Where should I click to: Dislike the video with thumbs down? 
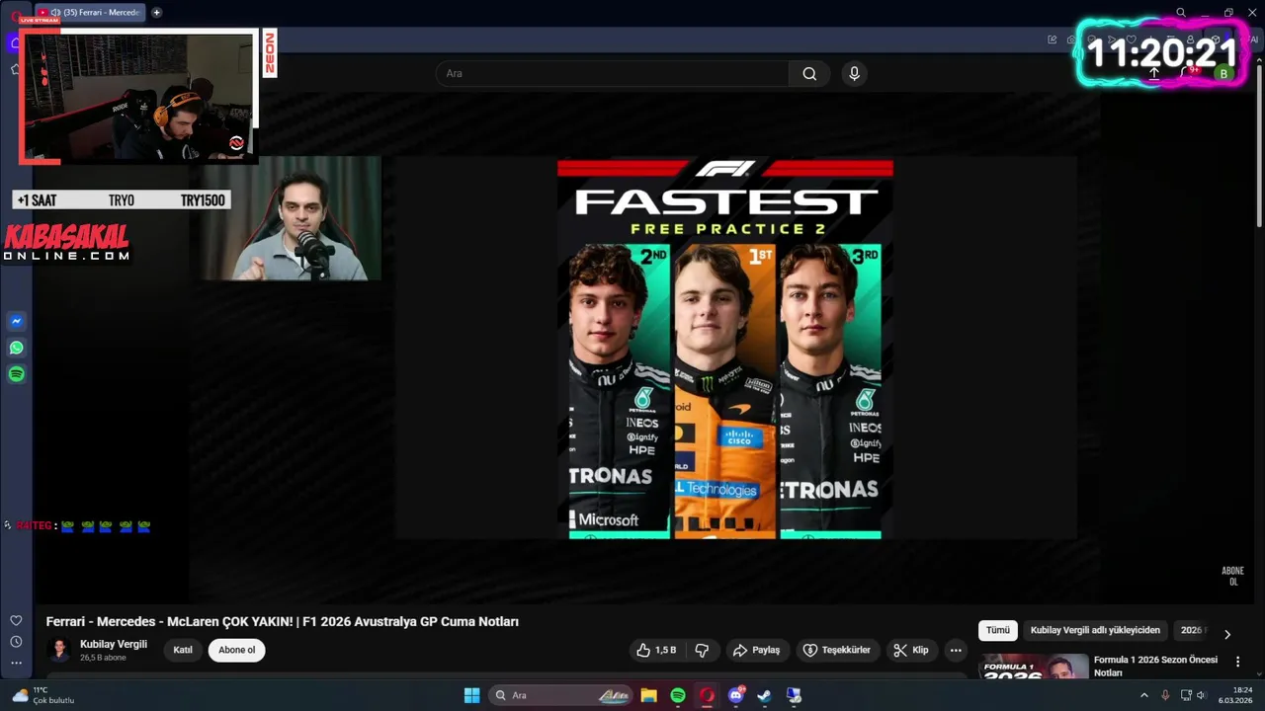point(702,650)
